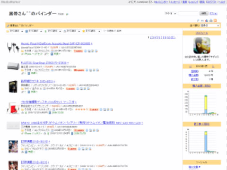Open the Atomic Floyd HiDefDrum item title
The width and height of the screenshot is (227, 170).
tap(55, 43)
